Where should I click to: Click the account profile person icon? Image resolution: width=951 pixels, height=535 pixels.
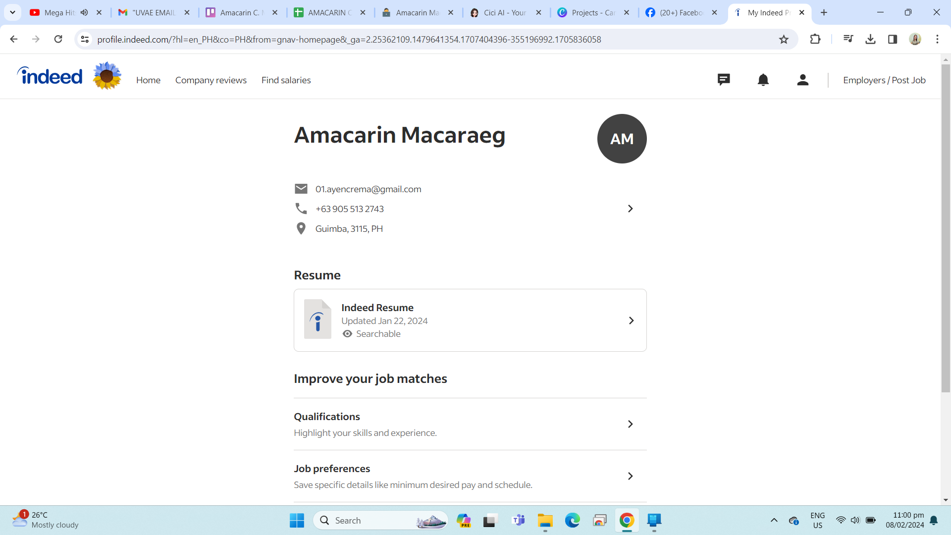[x=803, y=80]
